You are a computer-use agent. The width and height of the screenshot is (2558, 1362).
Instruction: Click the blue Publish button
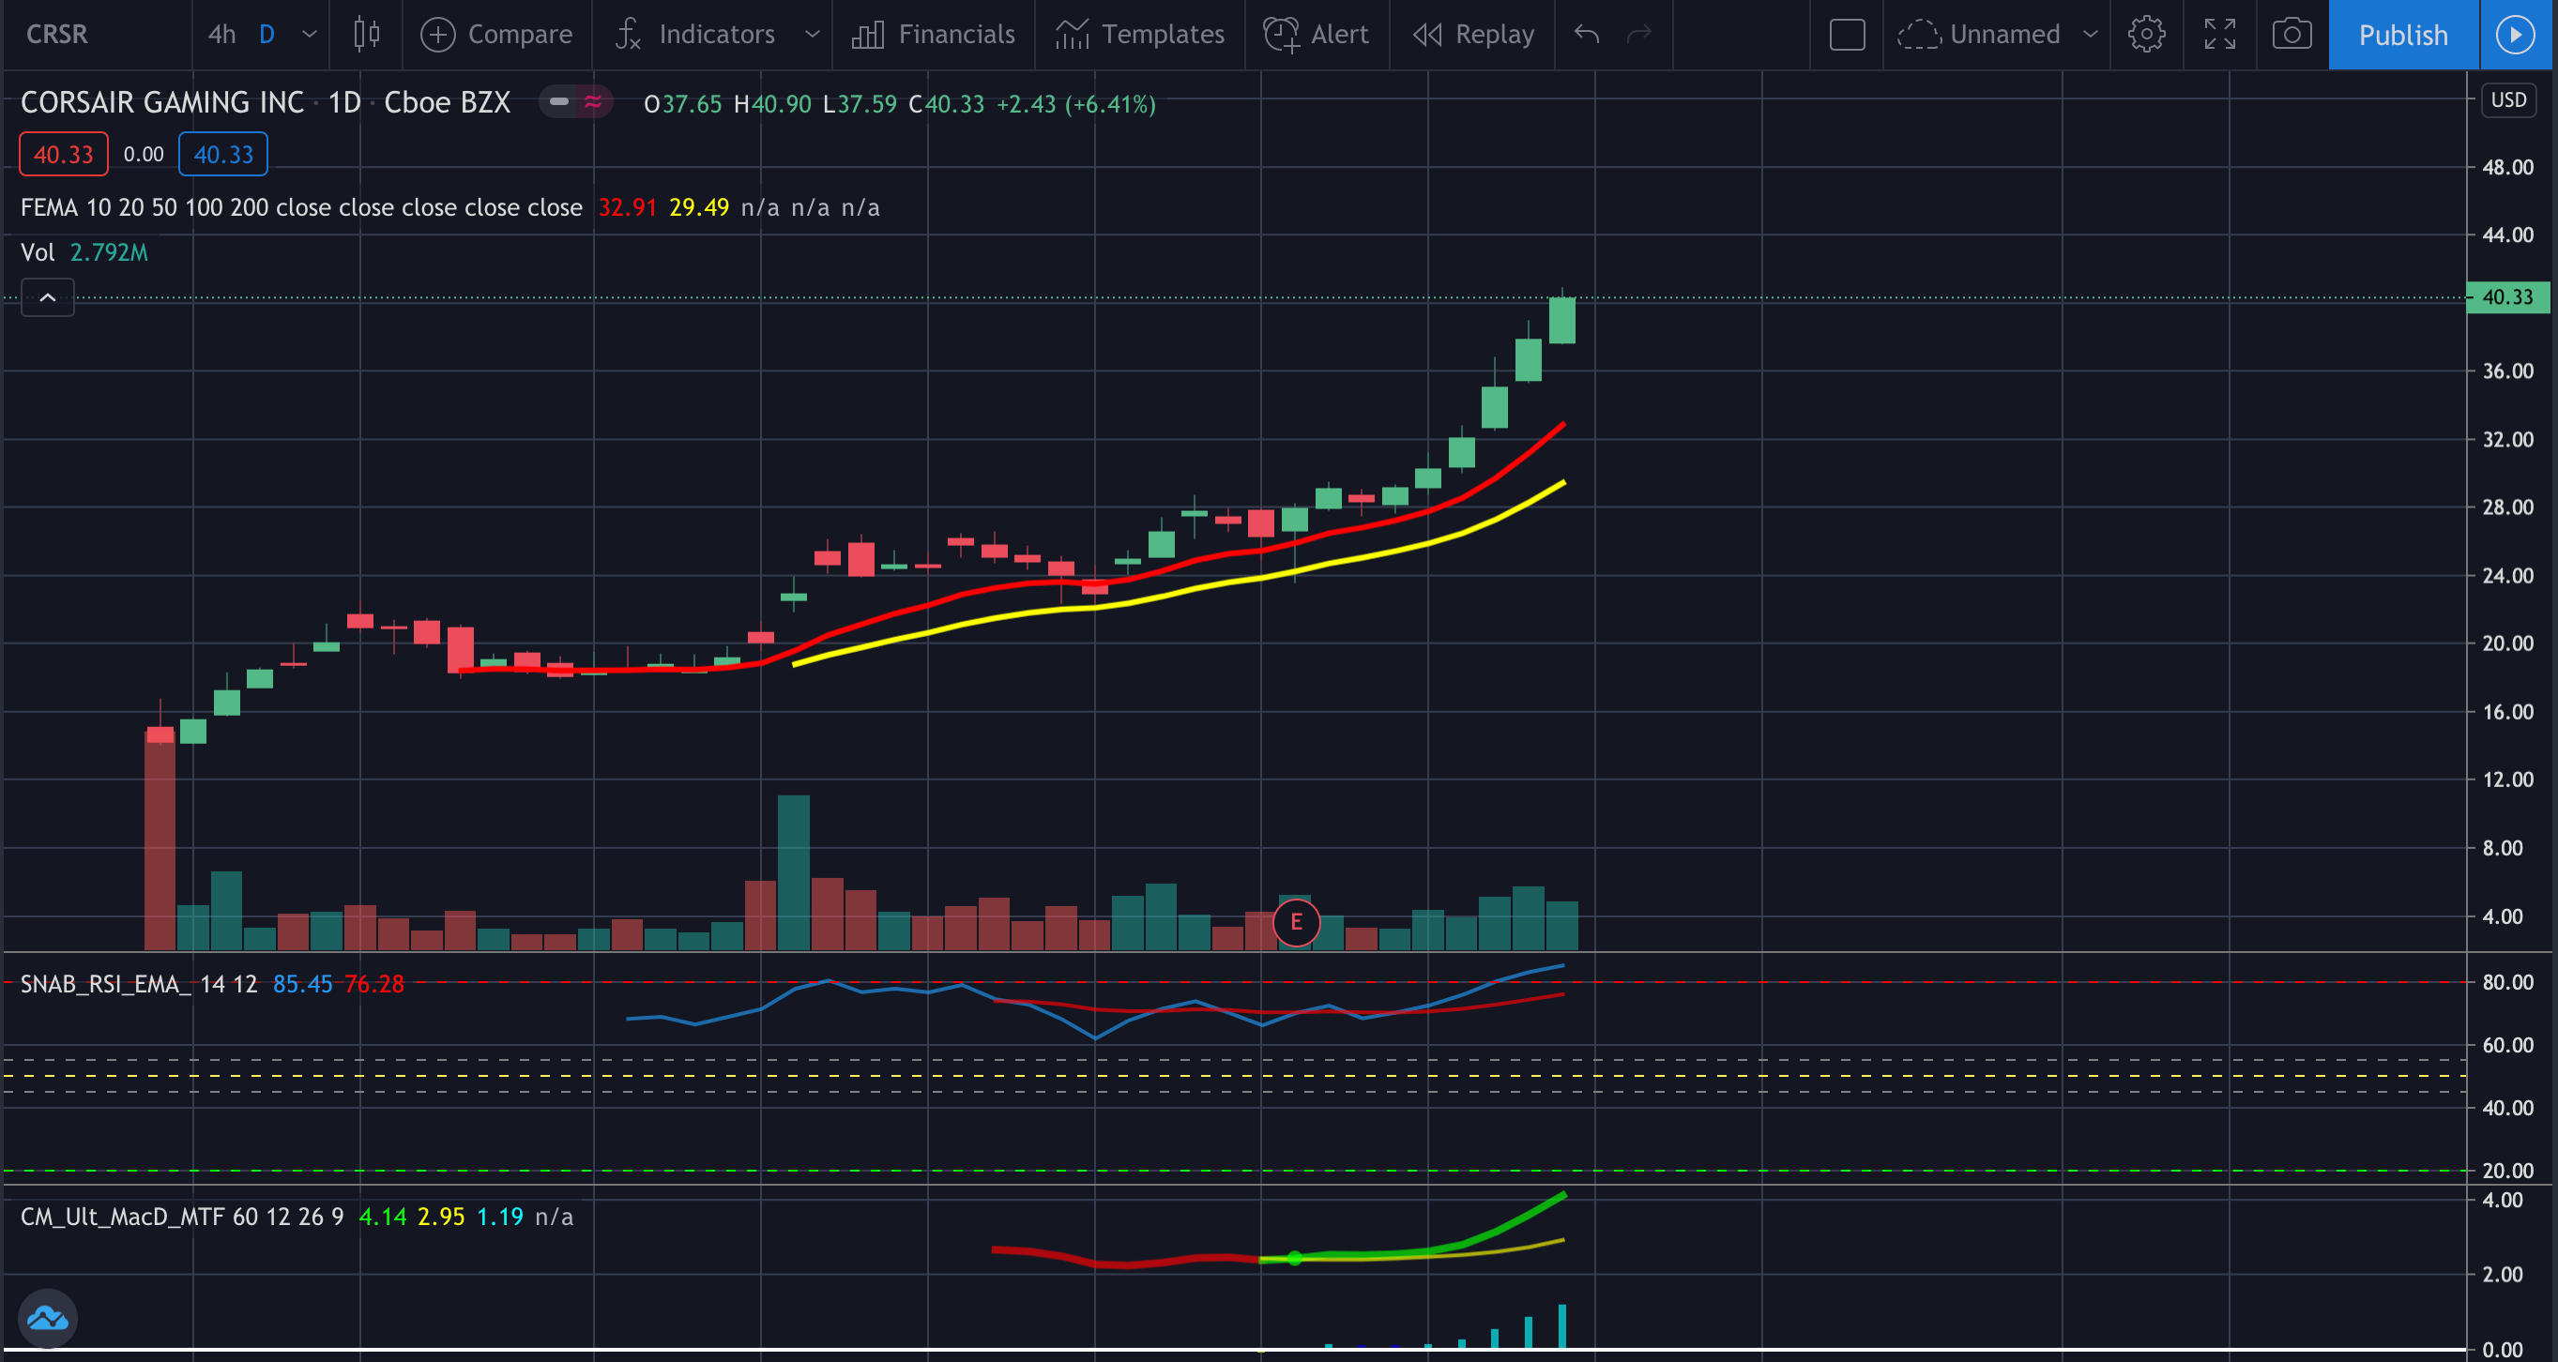[2402, 35]
